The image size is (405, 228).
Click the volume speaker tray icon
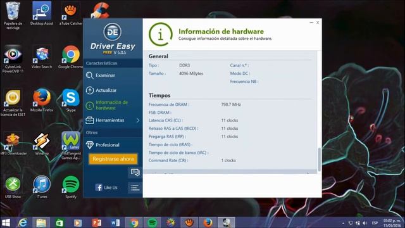365,223
